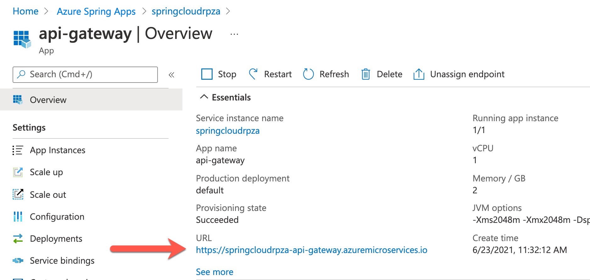Click the See more link
This screenshot has width=590, height=280.
click(x=214, y=272)
